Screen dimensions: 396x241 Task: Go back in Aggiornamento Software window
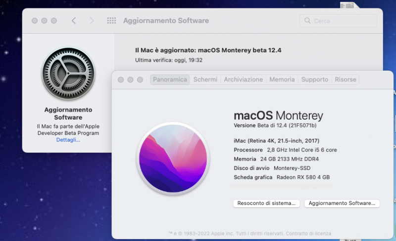74,21
